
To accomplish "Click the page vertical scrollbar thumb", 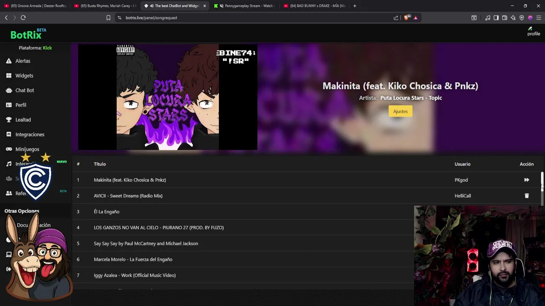I will (x=542, y=183).
